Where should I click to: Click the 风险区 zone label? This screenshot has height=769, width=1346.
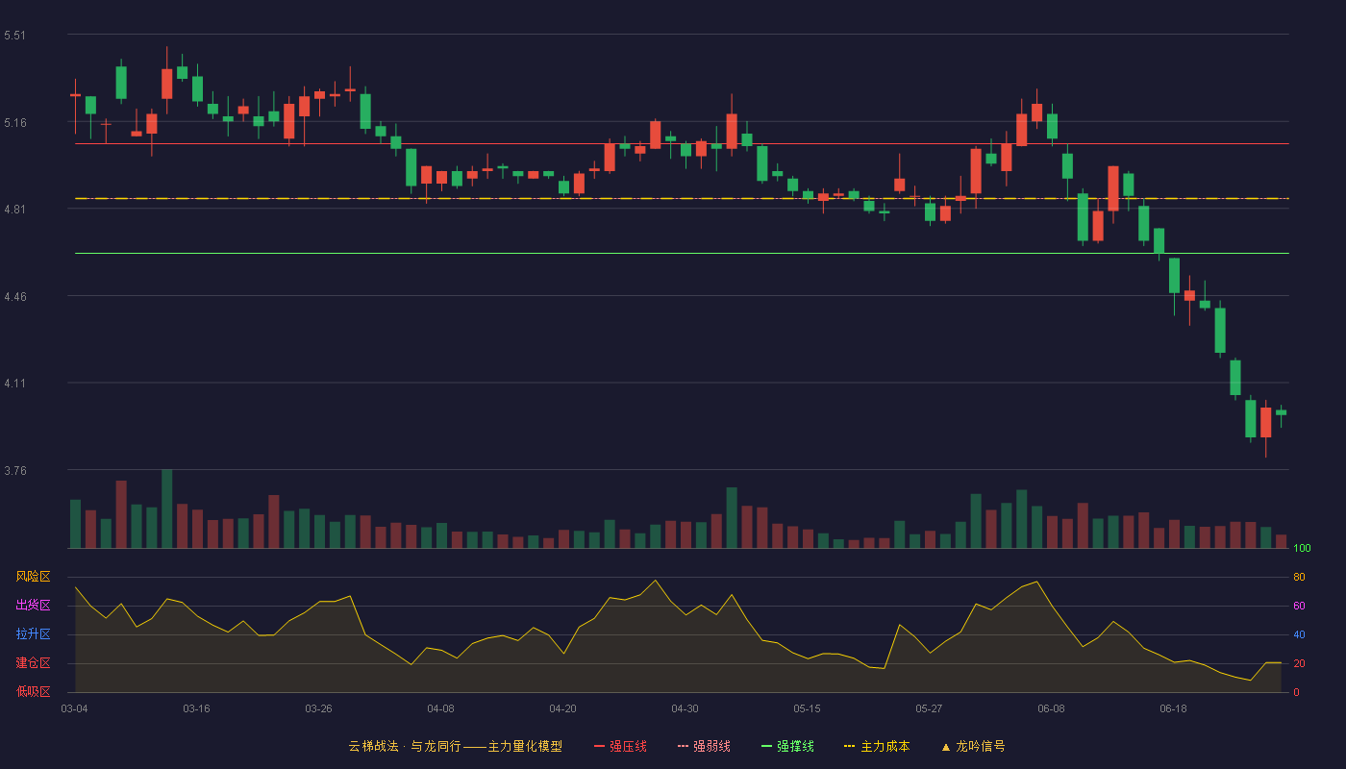click(33, 577)
